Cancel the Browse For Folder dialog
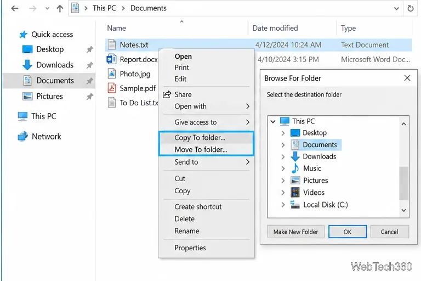 [390, 232]
